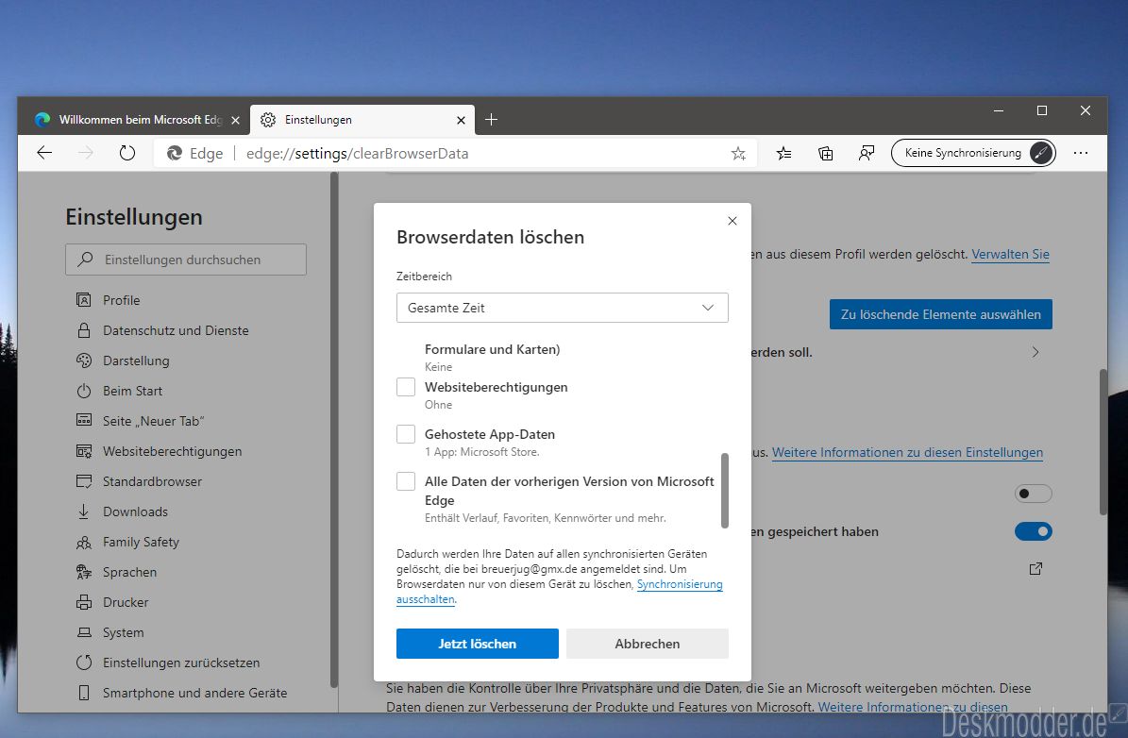The width and height of the screenshot is (1128, 738).
Task: Click the 1 App: Microsoft Store text
Action: pyautogui.click(x=482, y=452)
